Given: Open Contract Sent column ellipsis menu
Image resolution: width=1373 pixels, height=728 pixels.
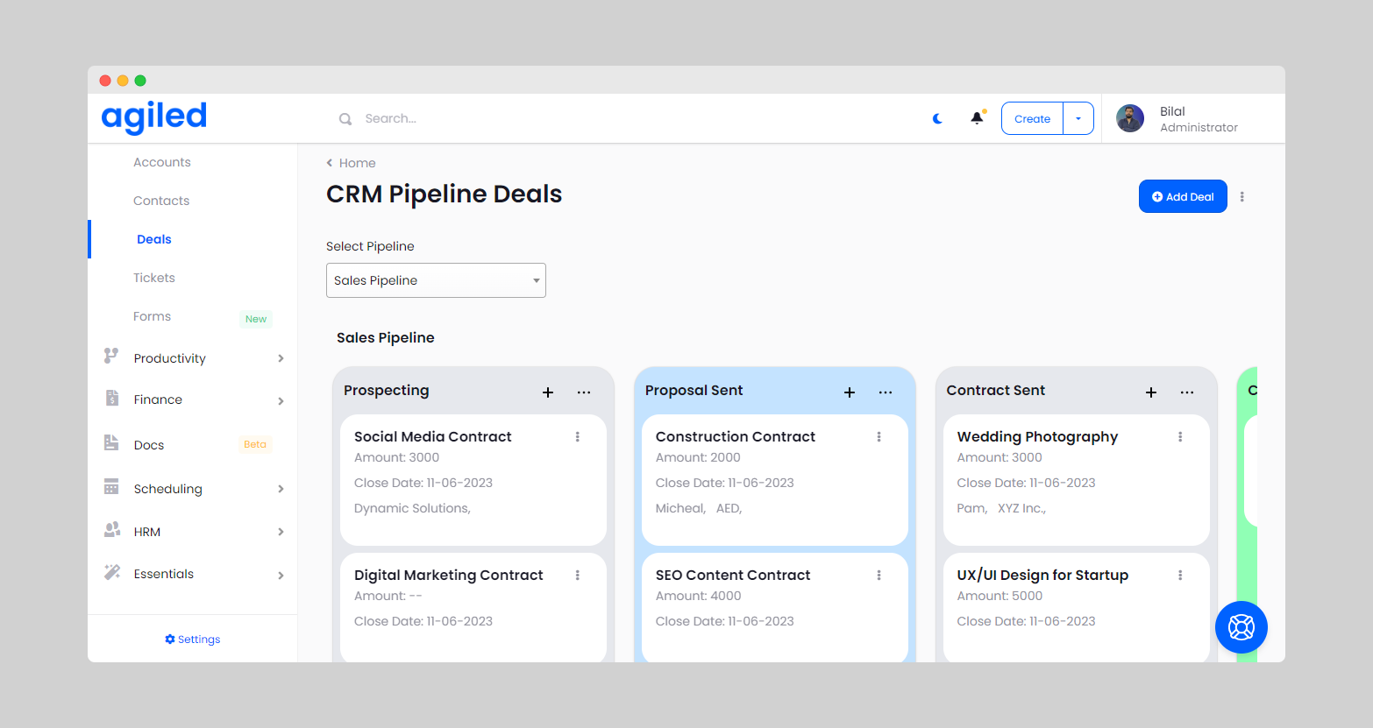Looking at the screenshot, I should pos(1186,392).
